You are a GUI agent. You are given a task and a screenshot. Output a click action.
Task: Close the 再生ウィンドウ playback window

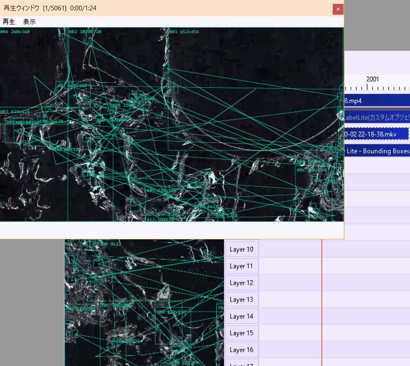tap(338, 9)
